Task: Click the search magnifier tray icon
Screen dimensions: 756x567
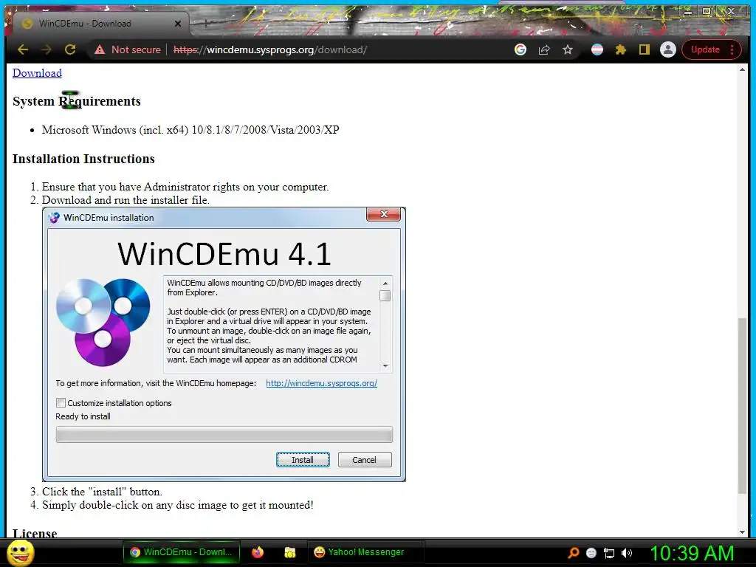Action: click(573, 553)
